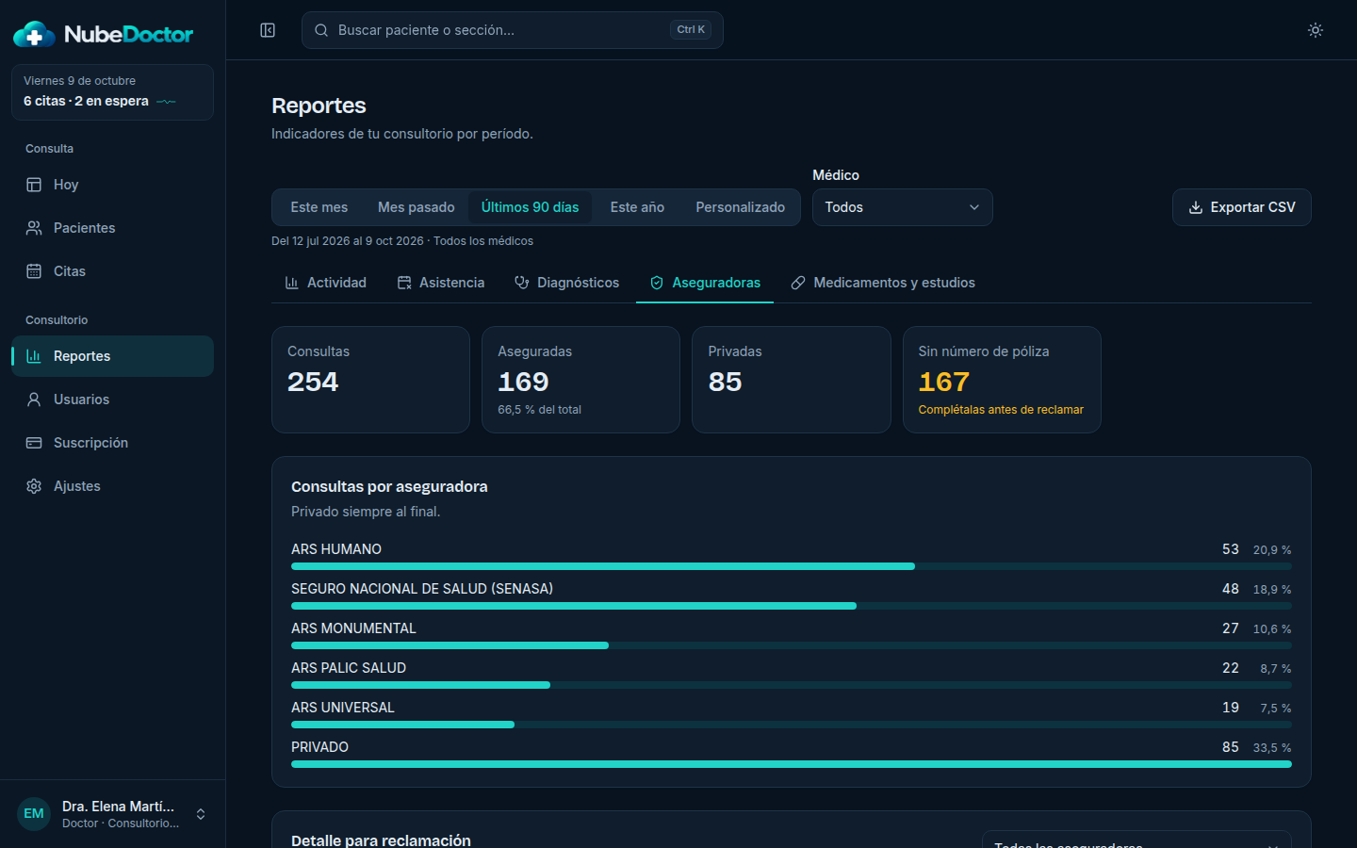
Task: Select Reportes in the sidebar
Action: point(112,356)
